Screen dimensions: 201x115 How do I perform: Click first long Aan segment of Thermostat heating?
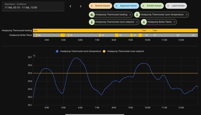[x=87, y=30]
